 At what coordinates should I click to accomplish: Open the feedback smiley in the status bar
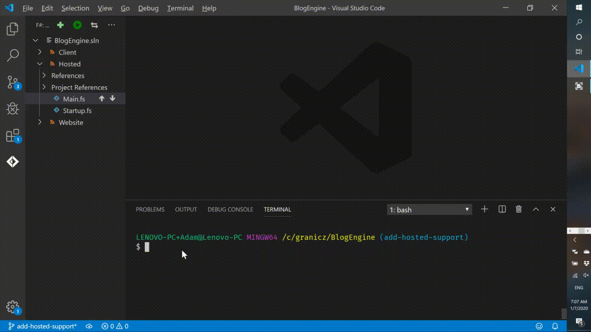coord(539,326)
